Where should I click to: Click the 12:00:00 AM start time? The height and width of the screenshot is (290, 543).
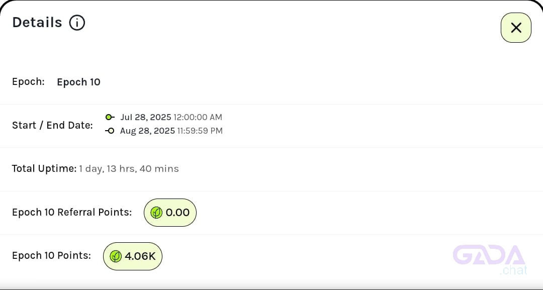click(x=198, y=117)
